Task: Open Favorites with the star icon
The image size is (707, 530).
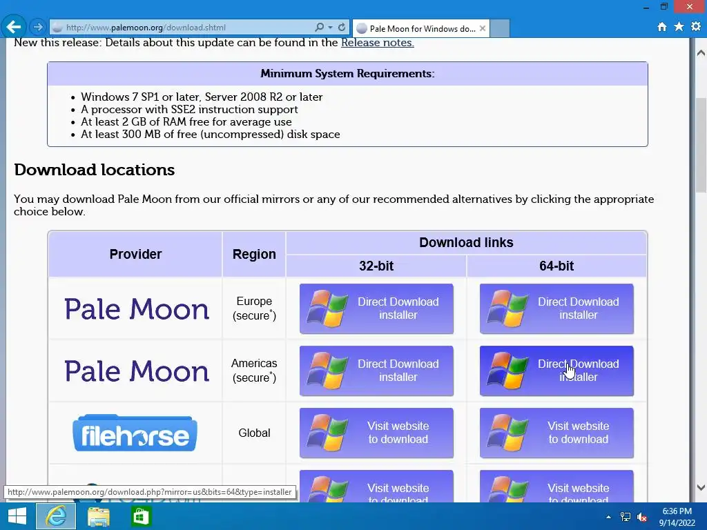Action: tap(679, 27)
